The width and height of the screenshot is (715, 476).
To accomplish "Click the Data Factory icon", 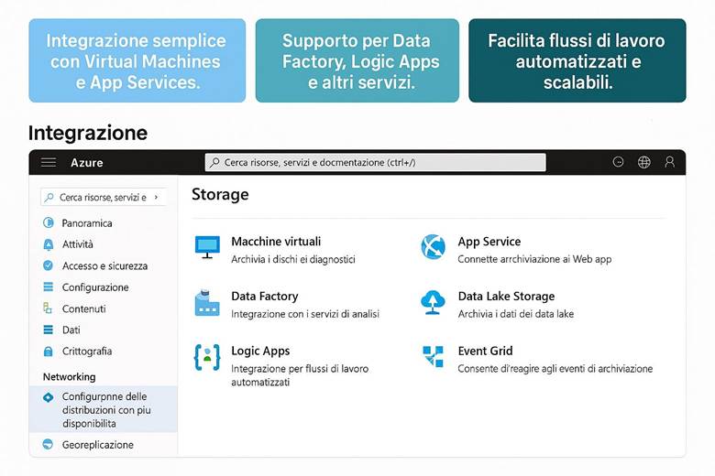I will [x=207, y=303].
